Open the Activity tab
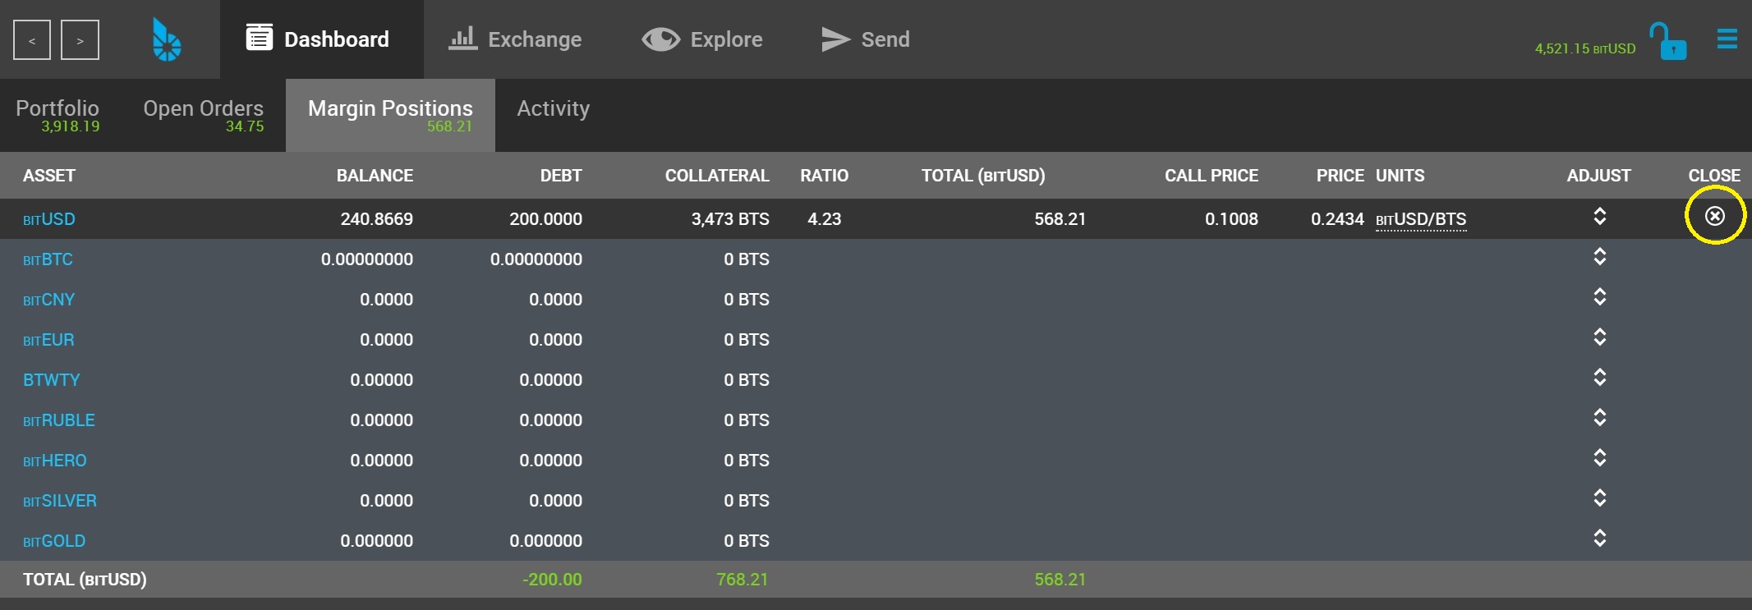This screenshot has height=610, width=1752. [554, 108]
